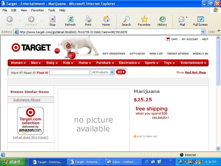Click the no picture available product image

94,120
